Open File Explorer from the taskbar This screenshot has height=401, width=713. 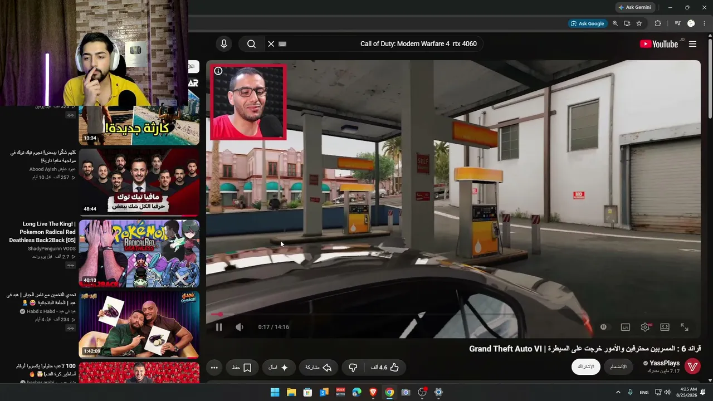tap(291, 392)
